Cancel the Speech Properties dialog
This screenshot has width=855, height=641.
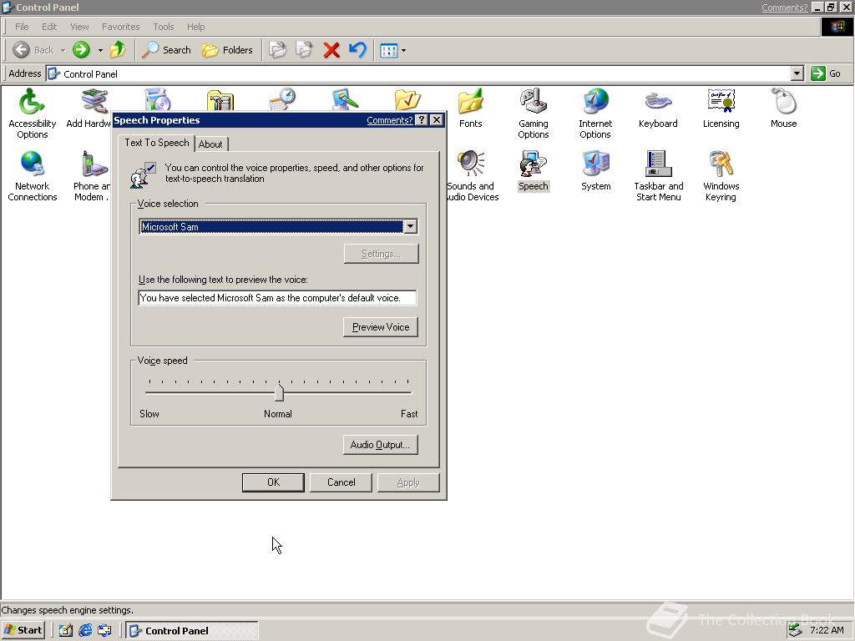[341, 482]
